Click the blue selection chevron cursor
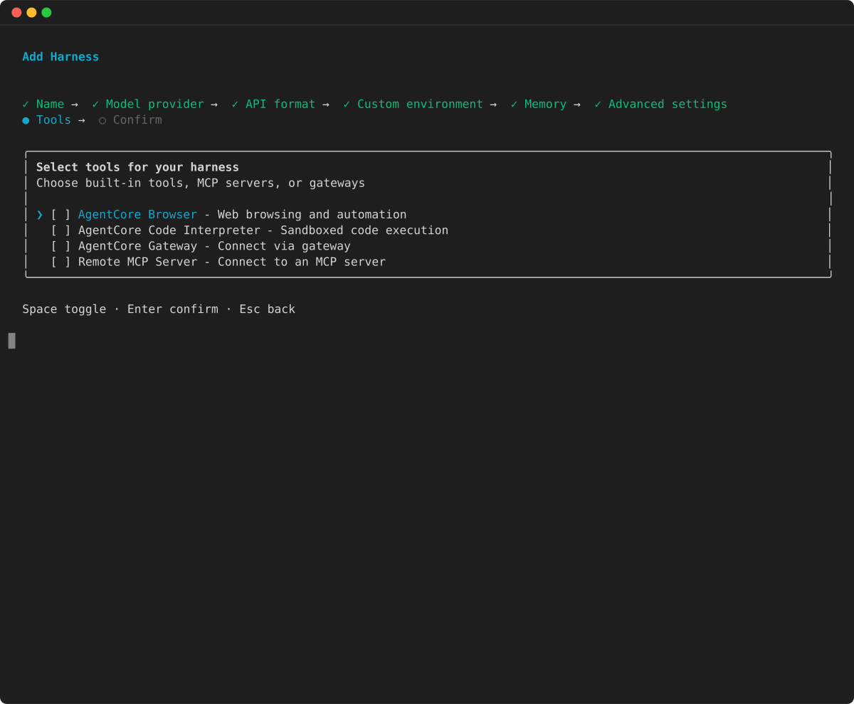854x704 pixels. click(40, 215)
